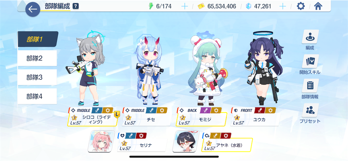Switch to 部隊2 tab

(37, 58)
